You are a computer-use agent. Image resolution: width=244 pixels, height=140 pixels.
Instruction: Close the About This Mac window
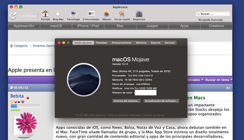[59, 43]
